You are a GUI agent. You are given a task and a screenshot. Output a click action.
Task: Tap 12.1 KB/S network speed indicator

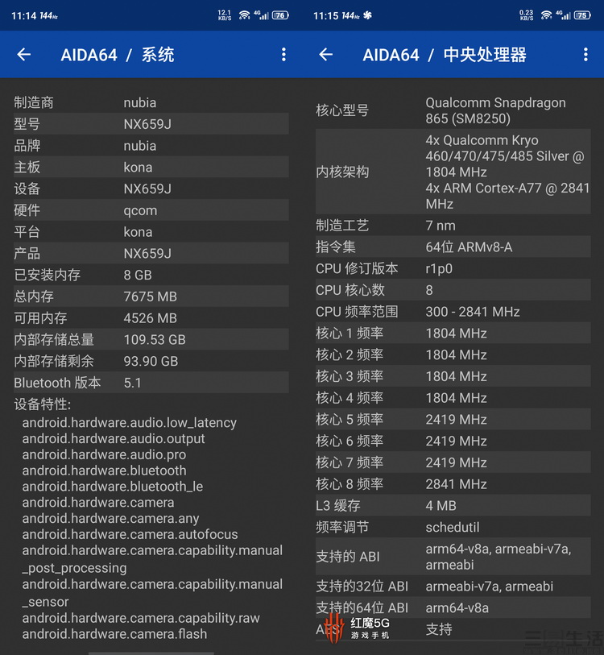[225, 15]
